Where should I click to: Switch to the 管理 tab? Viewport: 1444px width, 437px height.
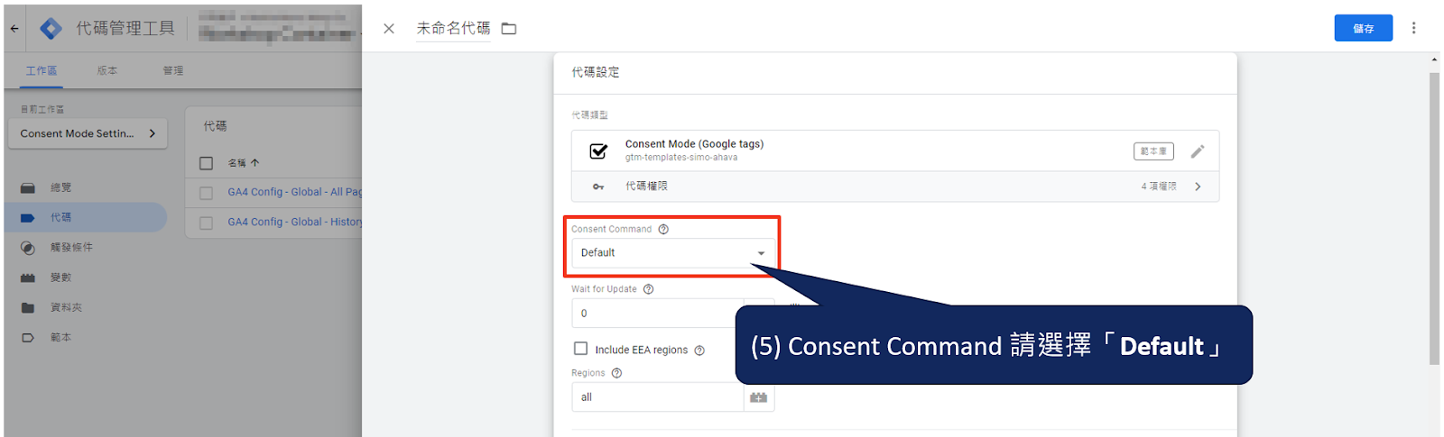click(x=173, y=70)
